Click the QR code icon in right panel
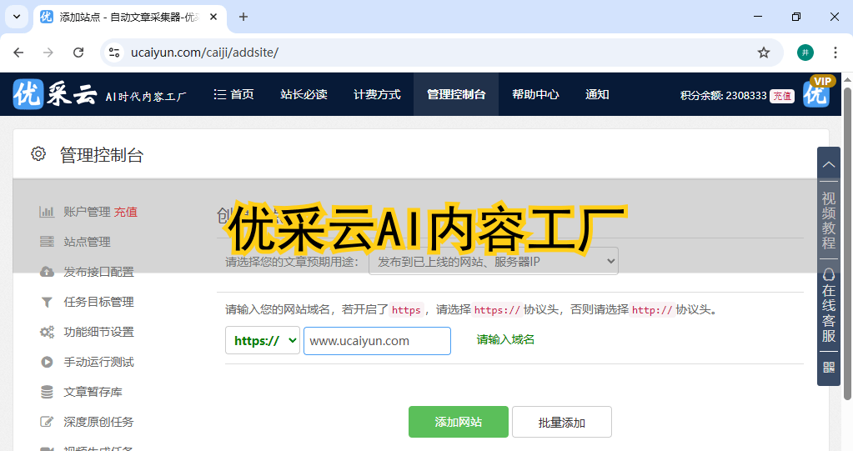Viewport: 853px width, 451px height. (x=829, y=367)
